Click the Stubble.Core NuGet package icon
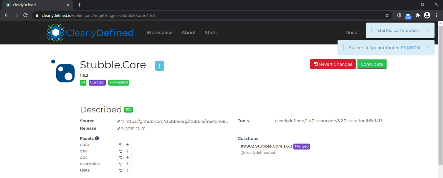 pyautogui.click(x=63, y=71)
